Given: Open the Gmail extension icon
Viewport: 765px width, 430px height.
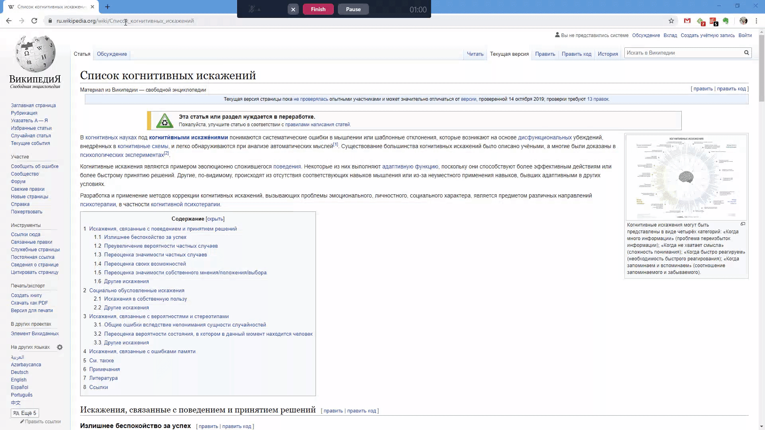Looking at the screenshot, I should 687,21.
